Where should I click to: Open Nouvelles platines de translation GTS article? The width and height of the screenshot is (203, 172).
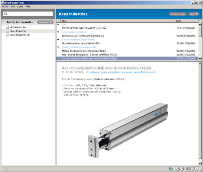coord(81,43)
